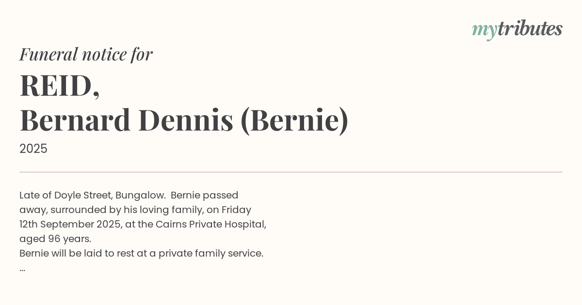The width and height of the screenshot is (582, 305).
Task: Click the green "my" in the logo
Action: click(484, 30)
